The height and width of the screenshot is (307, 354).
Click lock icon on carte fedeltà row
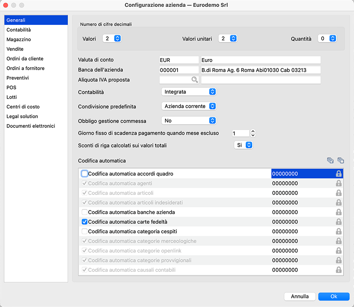(x=339, y=222)
